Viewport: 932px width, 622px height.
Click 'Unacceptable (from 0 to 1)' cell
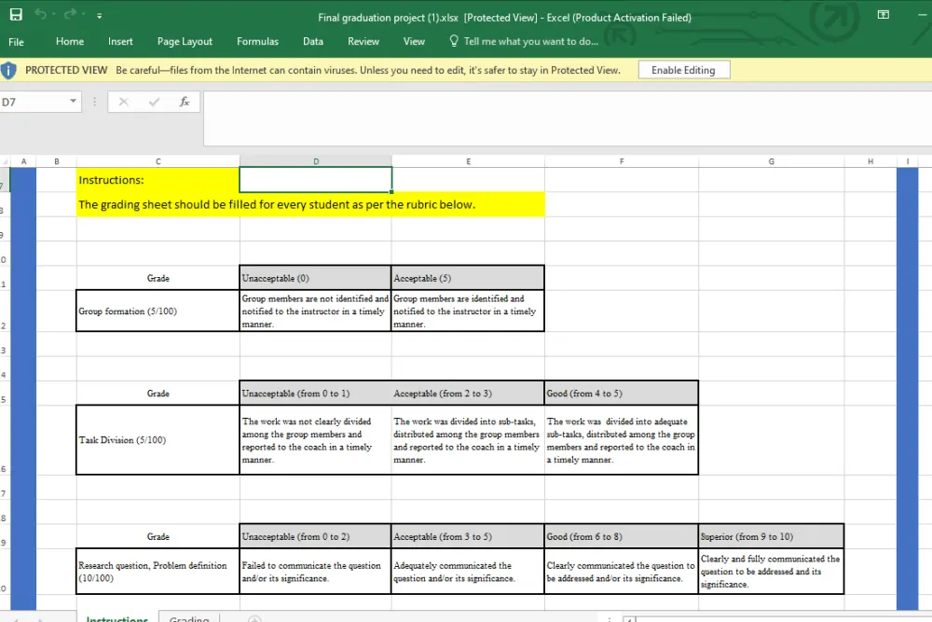pyautogui.click(x=316, y=393)
